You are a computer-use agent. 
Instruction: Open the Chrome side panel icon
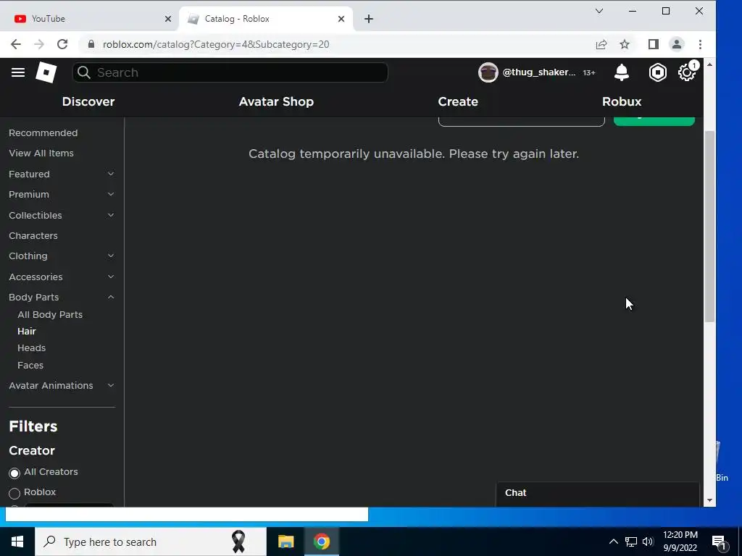coord(654,44)
